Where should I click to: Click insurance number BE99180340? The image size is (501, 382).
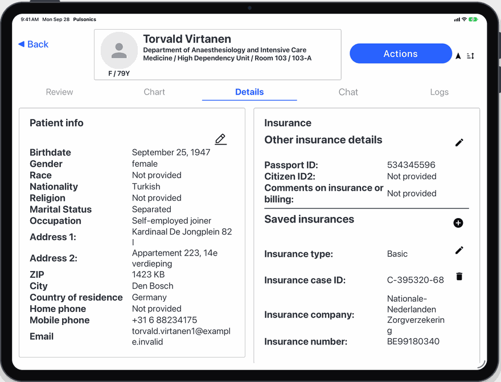pyautogui.click(x=413, y=342)
